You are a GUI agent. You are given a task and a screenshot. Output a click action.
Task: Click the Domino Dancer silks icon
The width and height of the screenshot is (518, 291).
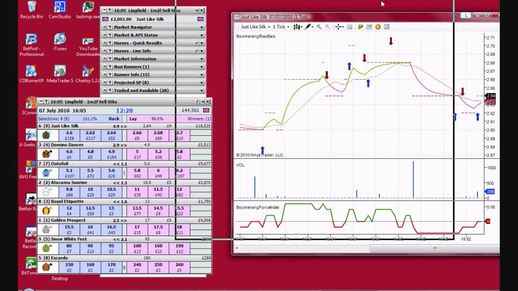tap(46, 154)
